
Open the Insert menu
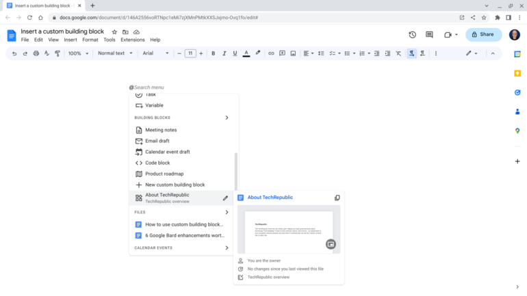click(70, 40)
